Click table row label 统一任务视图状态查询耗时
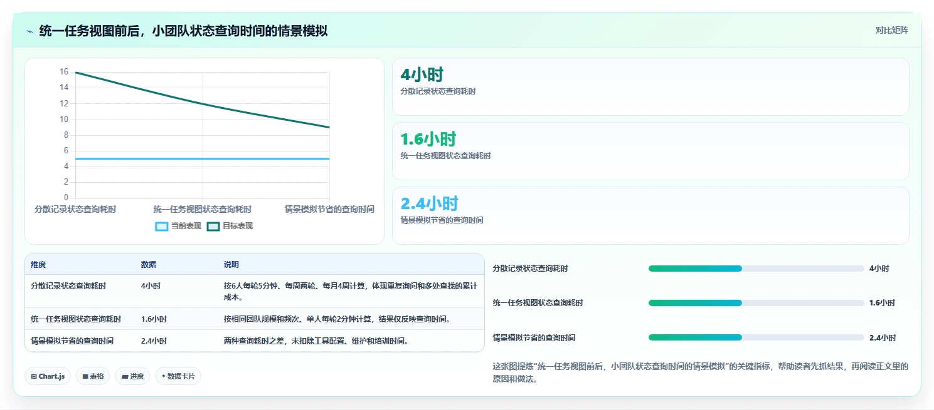 (x=76, y=319)
